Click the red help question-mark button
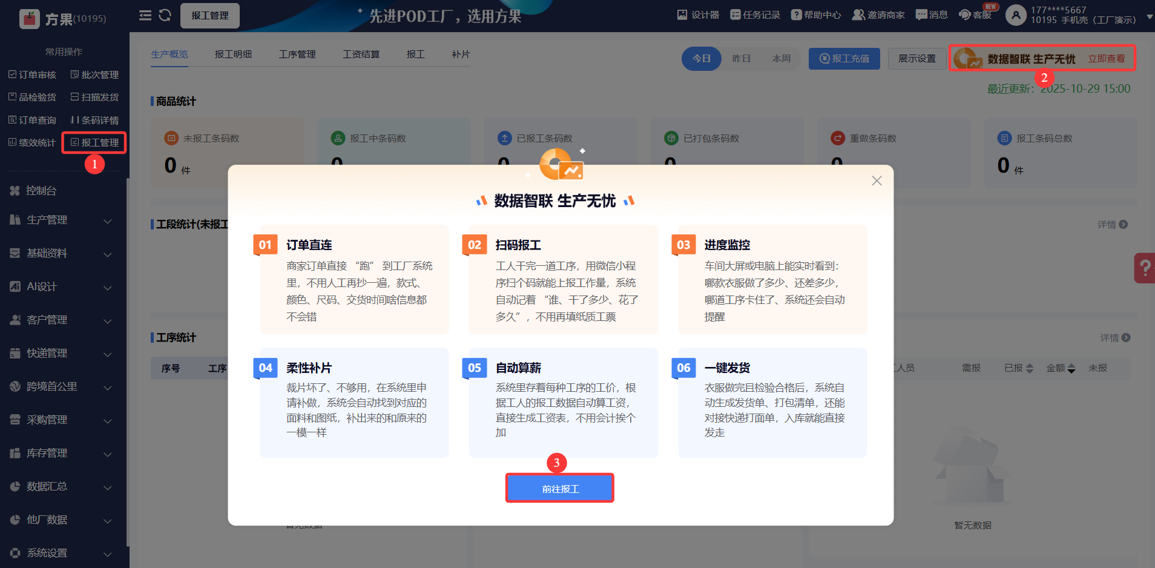1155x568 pixels. point(1145,268)
